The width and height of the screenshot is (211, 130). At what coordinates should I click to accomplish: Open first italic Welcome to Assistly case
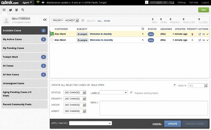[101, 34]
